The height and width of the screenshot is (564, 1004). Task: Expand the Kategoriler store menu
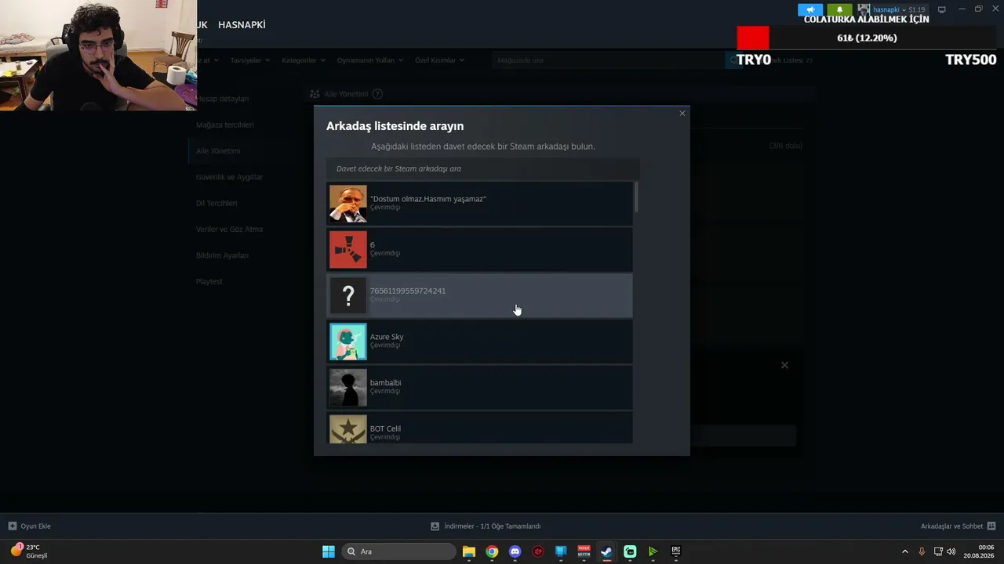point(303,60)
